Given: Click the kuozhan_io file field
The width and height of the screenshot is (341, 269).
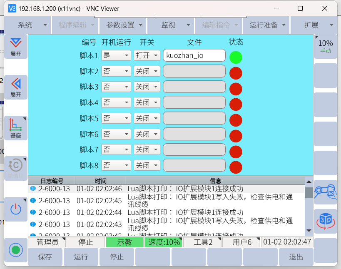Looking at the screenshot, I should click(x=194, y=55).
